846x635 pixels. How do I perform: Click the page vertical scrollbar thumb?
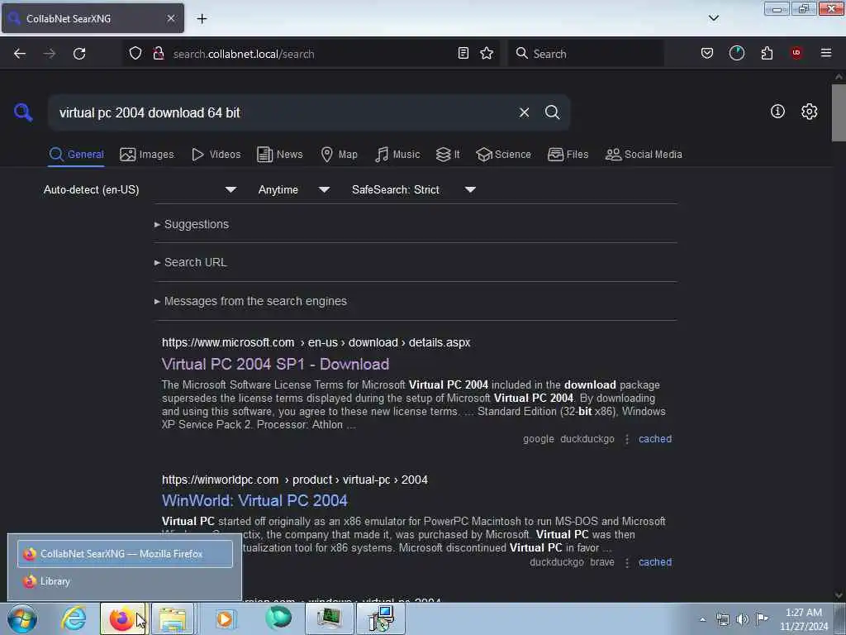[x=839, y=112]
